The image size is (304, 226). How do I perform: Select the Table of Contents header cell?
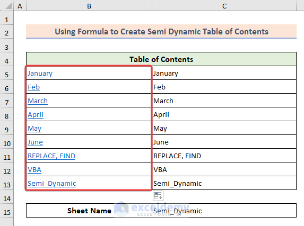coord(161,59)
